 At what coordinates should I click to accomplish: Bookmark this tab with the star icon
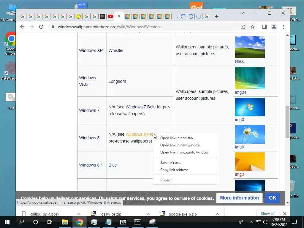[252, 27]
